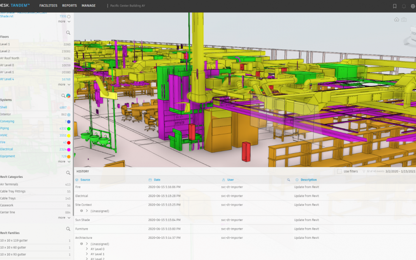
Task: Select the Cable Tray Fittings category row
Action: [35, 191]
